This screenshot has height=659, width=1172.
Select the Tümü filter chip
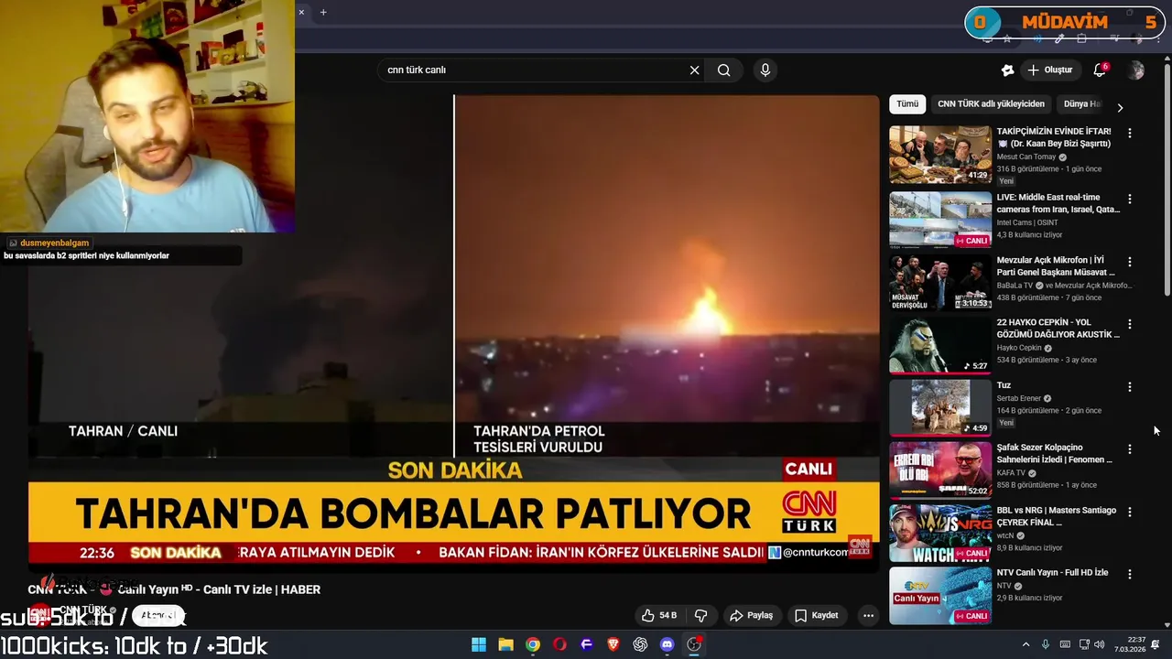click(906, 104)
